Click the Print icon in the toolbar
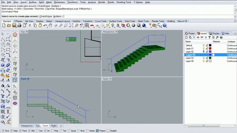Image resolution: width=237 pixels, height=133 pixels. 19,25
